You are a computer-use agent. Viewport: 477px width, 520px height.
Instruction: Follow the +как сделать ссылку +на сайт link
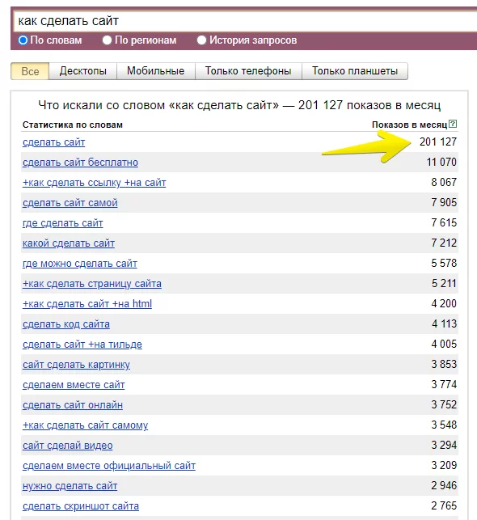[x=94, y=183]
